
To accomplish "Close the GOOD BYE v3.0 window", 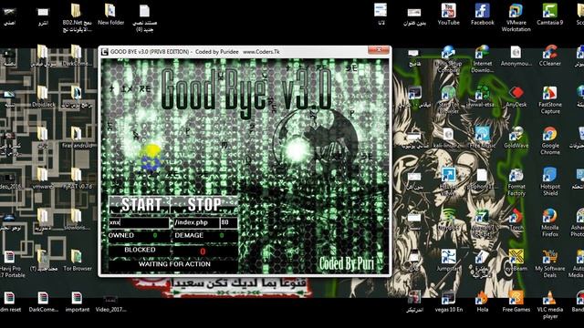I will (x=379, y=50).
